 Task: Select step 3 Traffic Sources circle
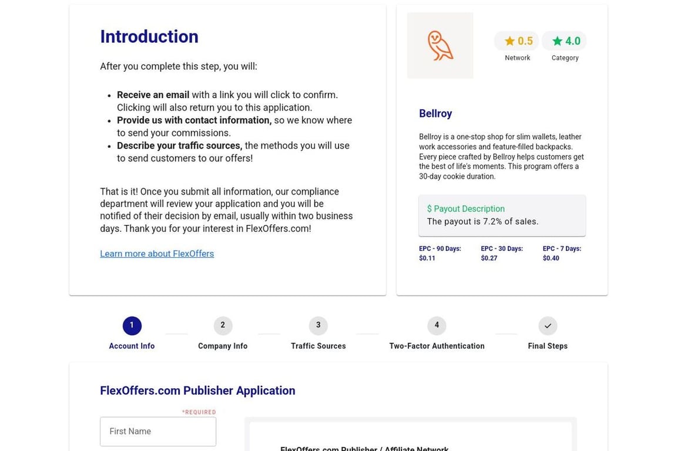click(318, 325)
